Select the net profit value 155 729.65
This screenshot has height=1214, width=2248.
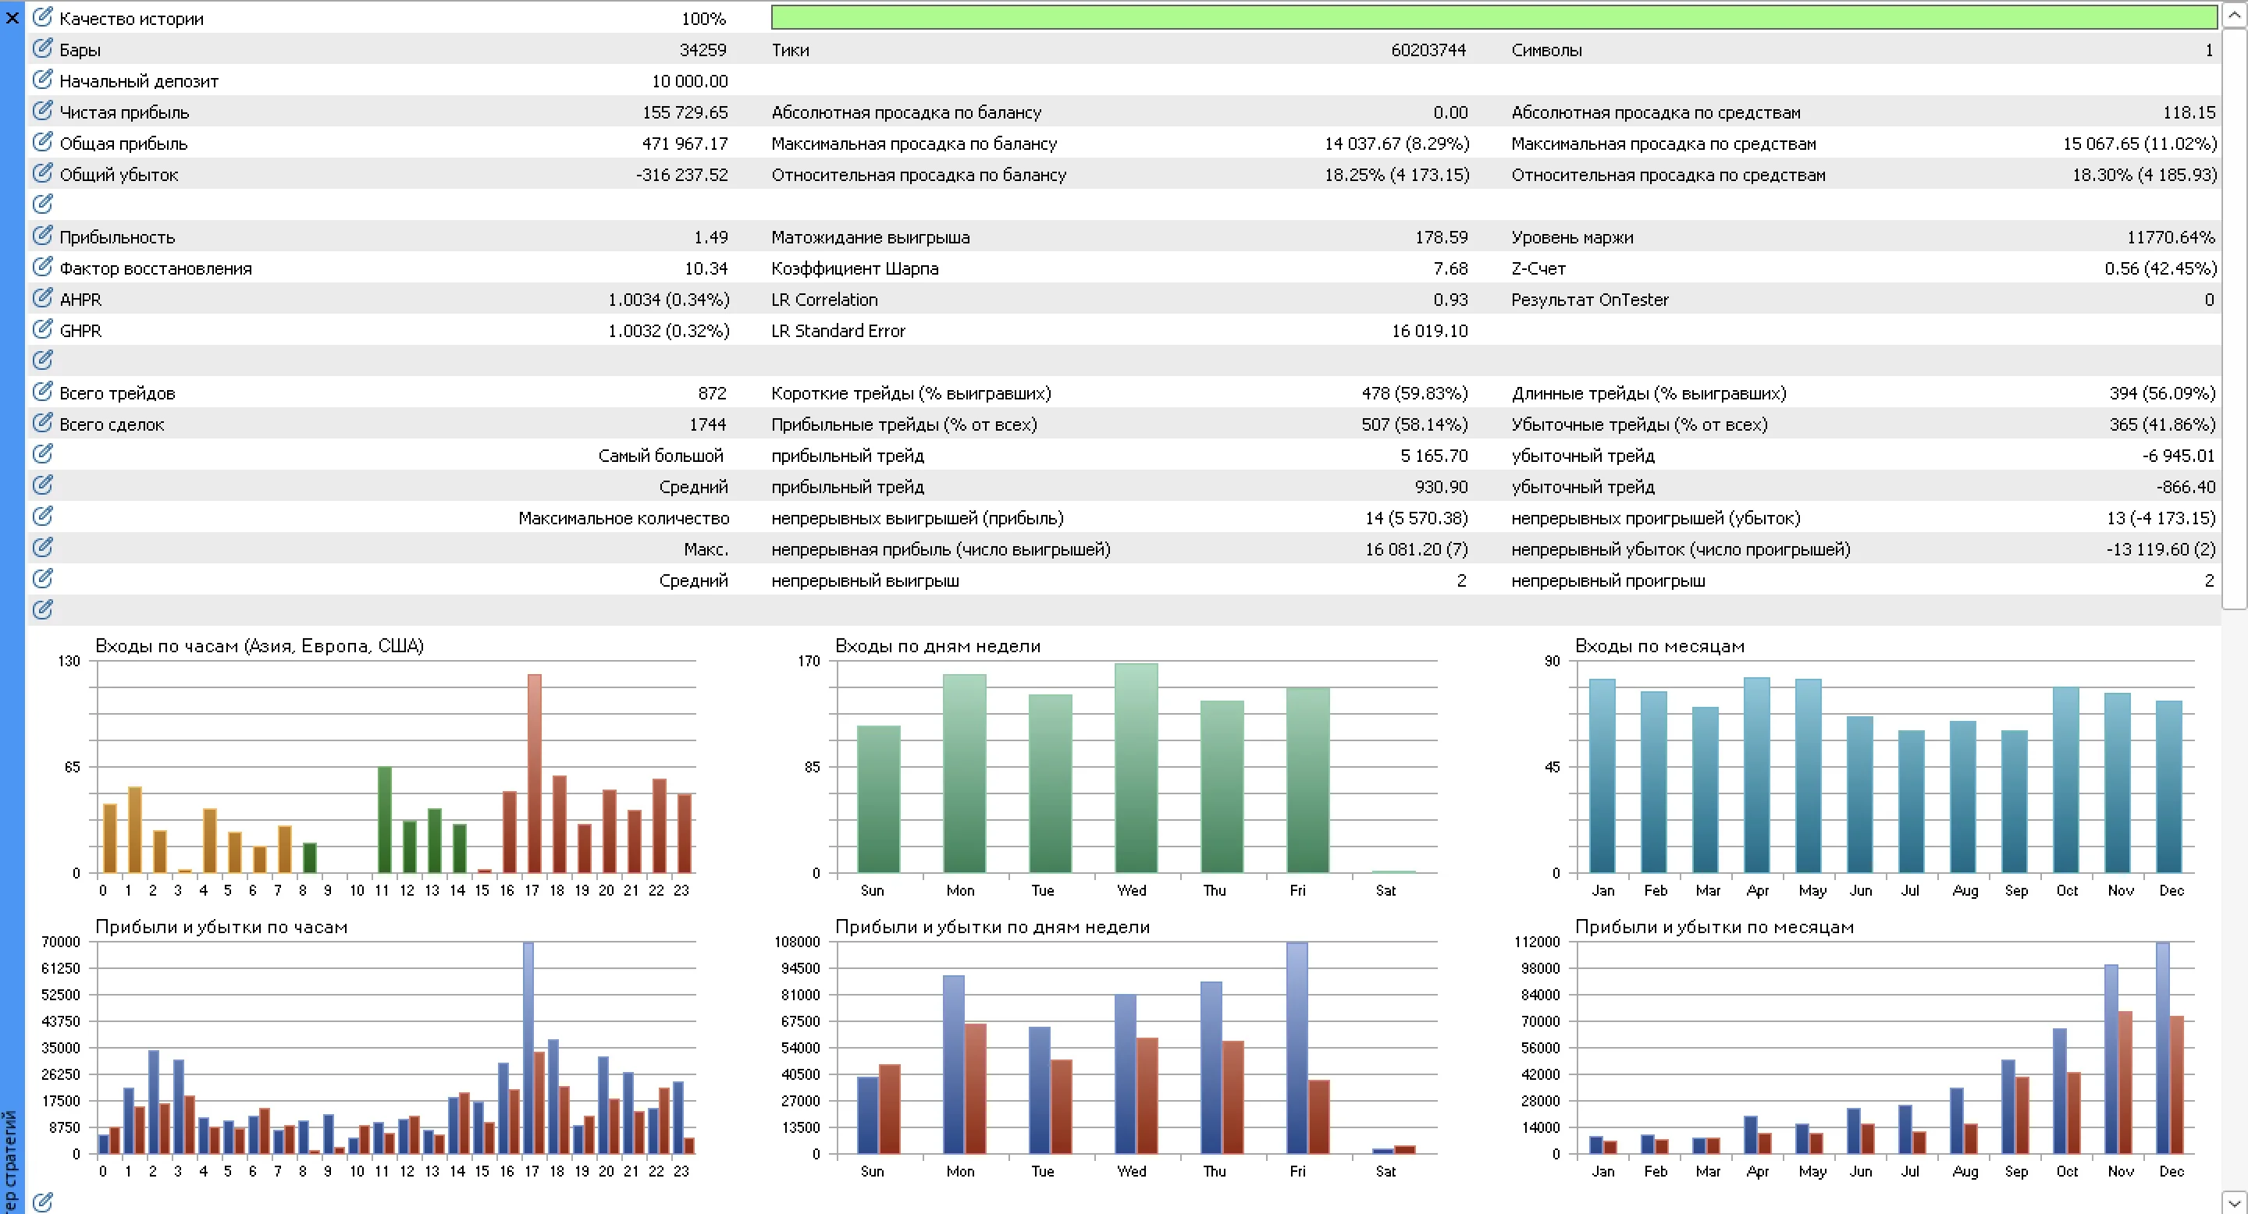685,112
